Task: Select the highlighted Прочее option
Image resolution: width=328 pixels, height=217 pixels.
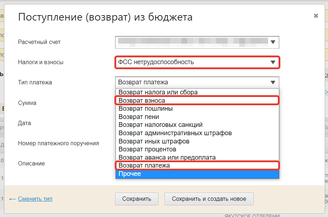Action: coord(130,174)
